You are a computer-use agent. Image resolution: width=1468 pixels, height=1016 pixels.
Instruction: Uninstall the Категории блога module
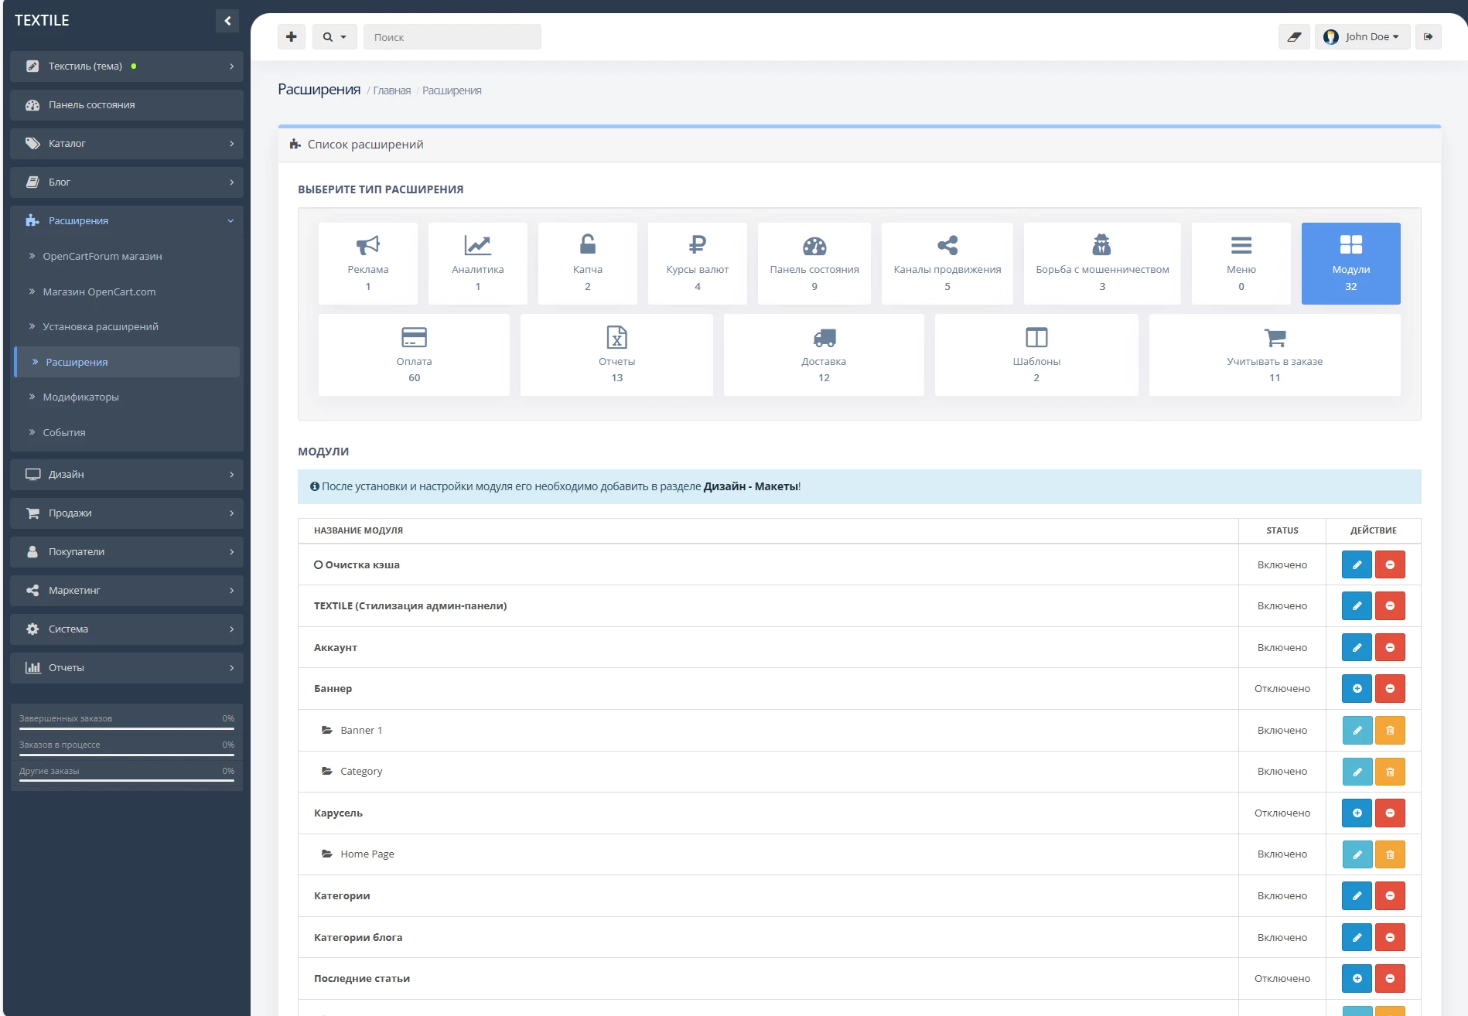[1390, 938]
